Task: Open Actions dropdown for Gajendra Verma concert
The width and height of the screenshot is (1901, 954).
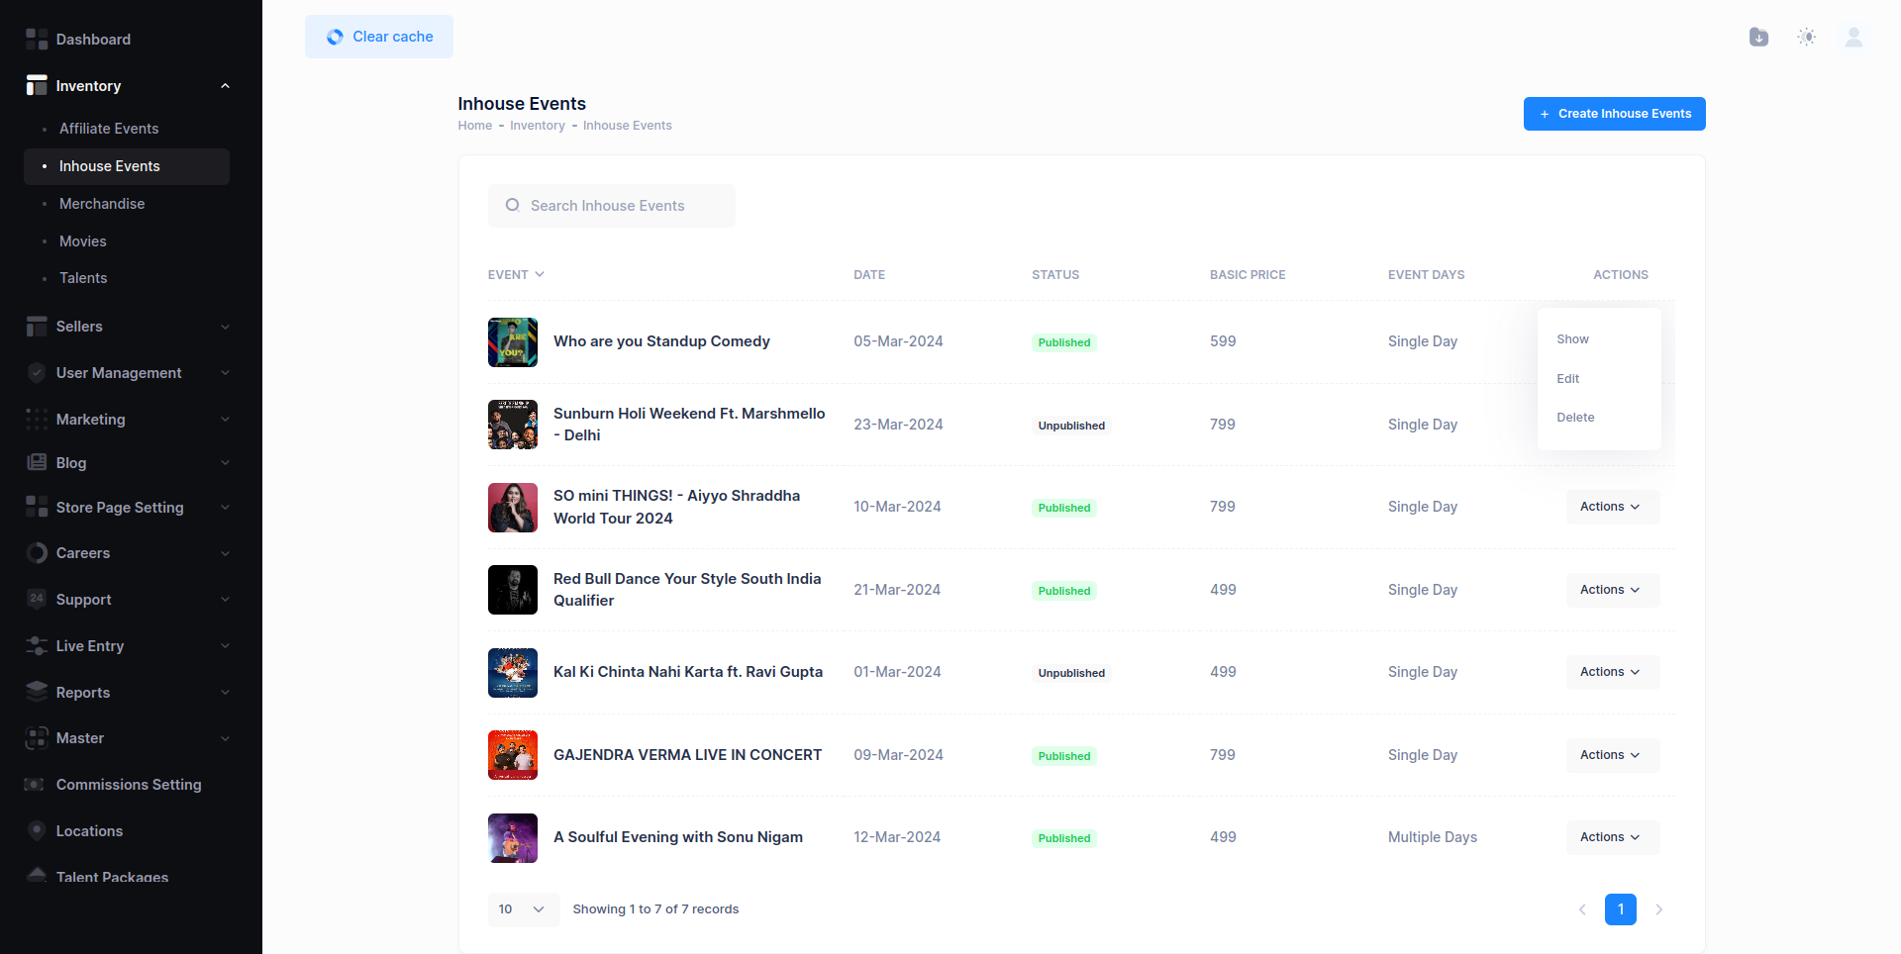Action: [x=1611, y=755]
